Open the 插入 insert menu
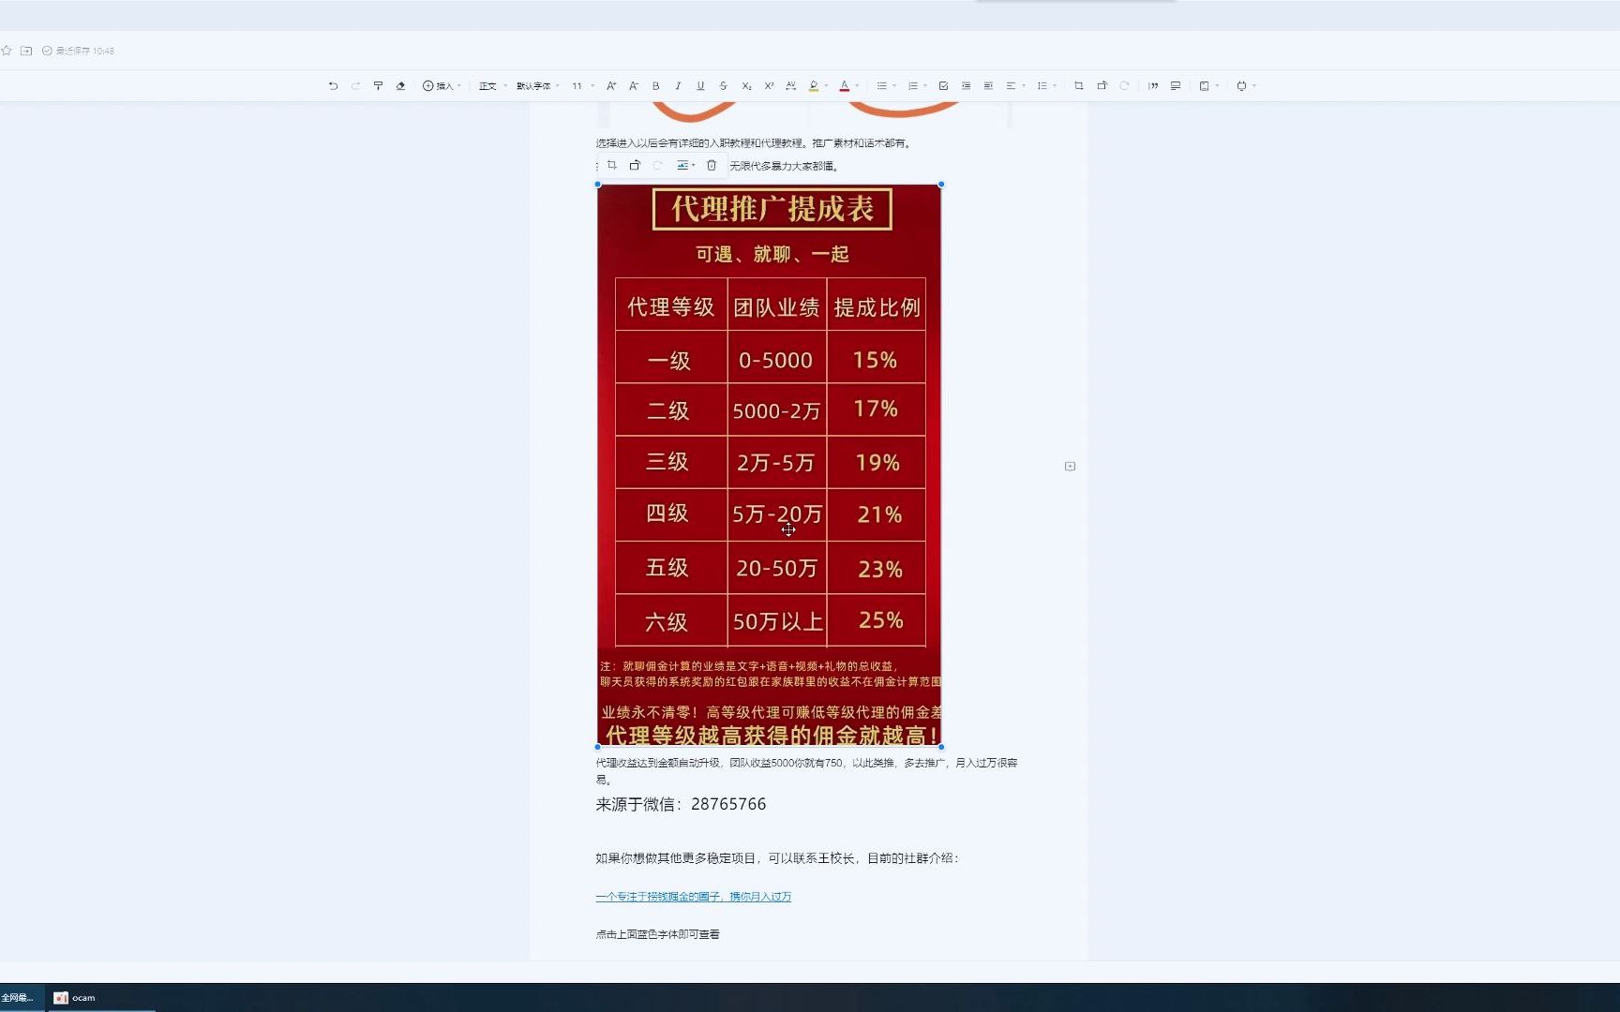This screenshot has width=1620, height=1012. [x=442, y=85]
